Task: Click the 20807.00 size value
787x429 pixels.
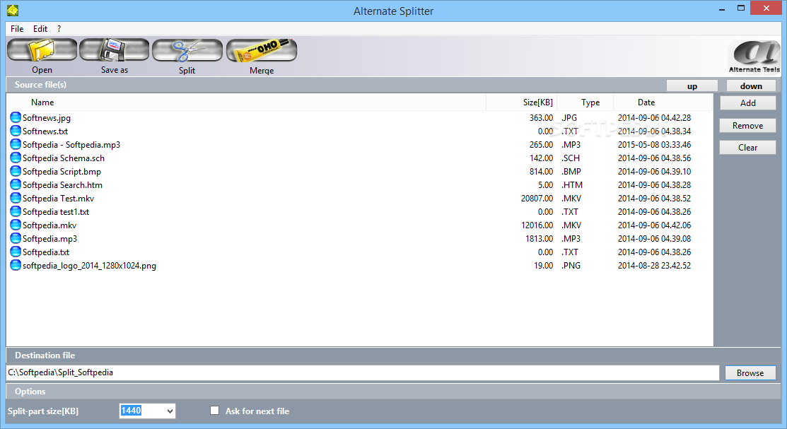Action: tap(537, 199)
